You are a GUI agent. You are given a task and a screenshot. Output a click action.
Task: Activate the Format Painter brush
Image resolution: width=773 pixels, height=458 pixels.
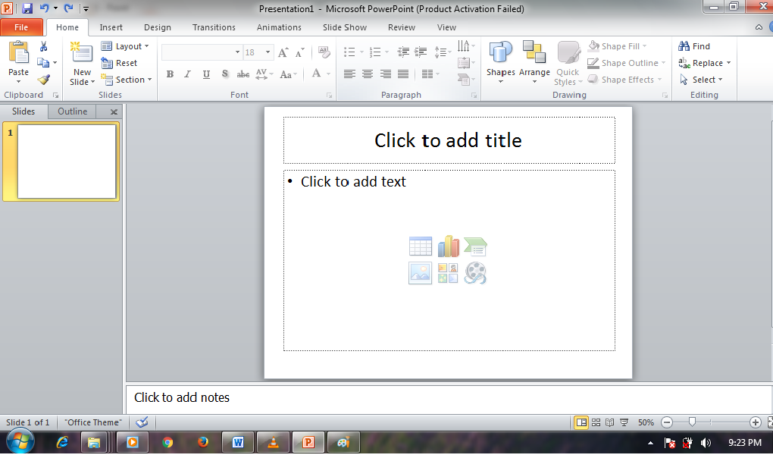click(44, 79)
